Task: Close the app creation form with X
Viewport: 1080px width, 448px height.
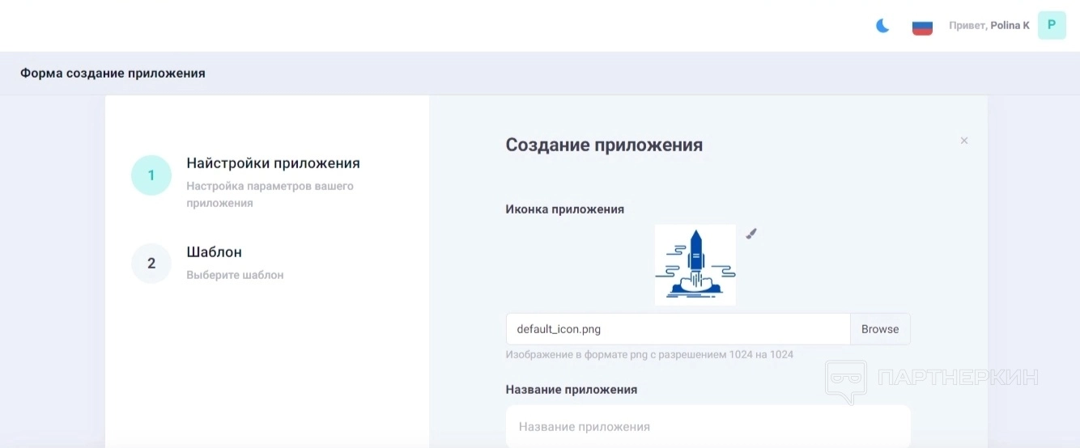Action: point(964,141)
